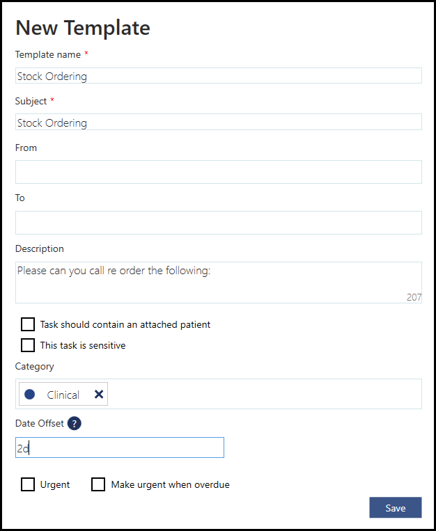Click the Date Offset help question icon
436x531 pixels.
[x=75, y=423]
